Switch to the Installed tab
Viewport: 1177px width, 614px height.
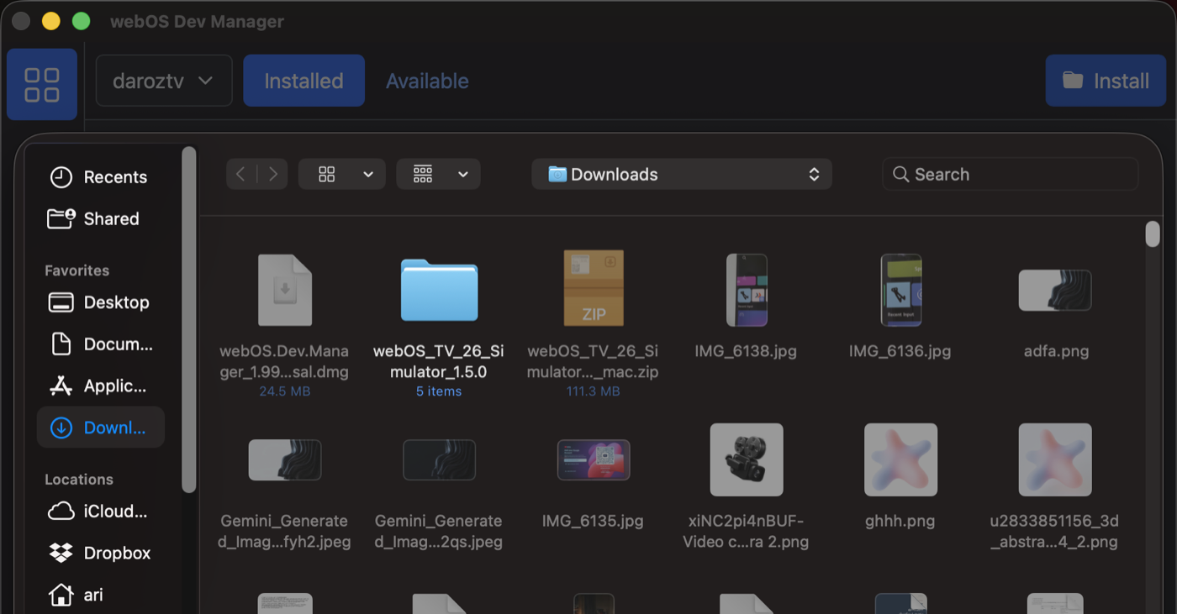(x=303, y=81)
